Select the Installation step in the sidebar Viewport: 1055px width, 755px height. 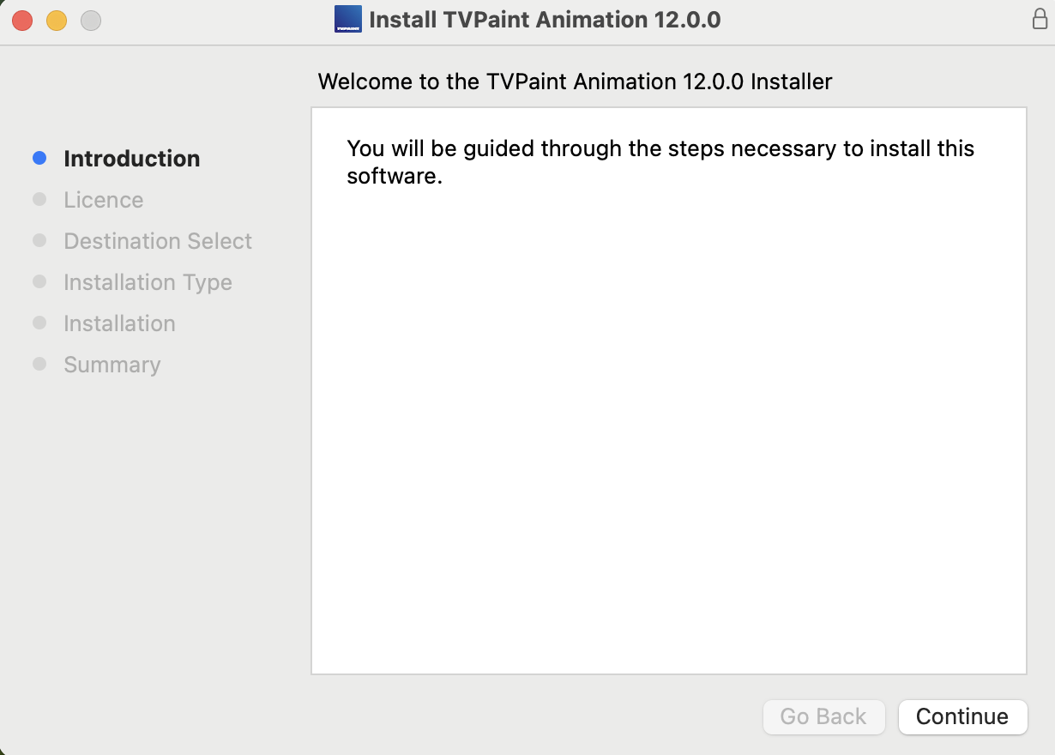click(x=118, y=323)
